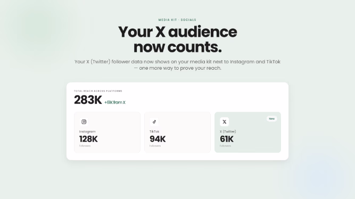Select the TikTok followers card
This screenshot has height=199, width=355.
pyautogui.click(x=178, y=132)
